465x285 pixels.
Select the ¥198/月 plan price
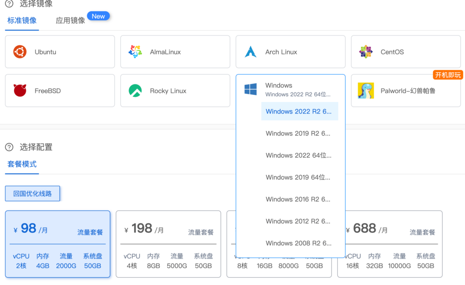(144, 229)
